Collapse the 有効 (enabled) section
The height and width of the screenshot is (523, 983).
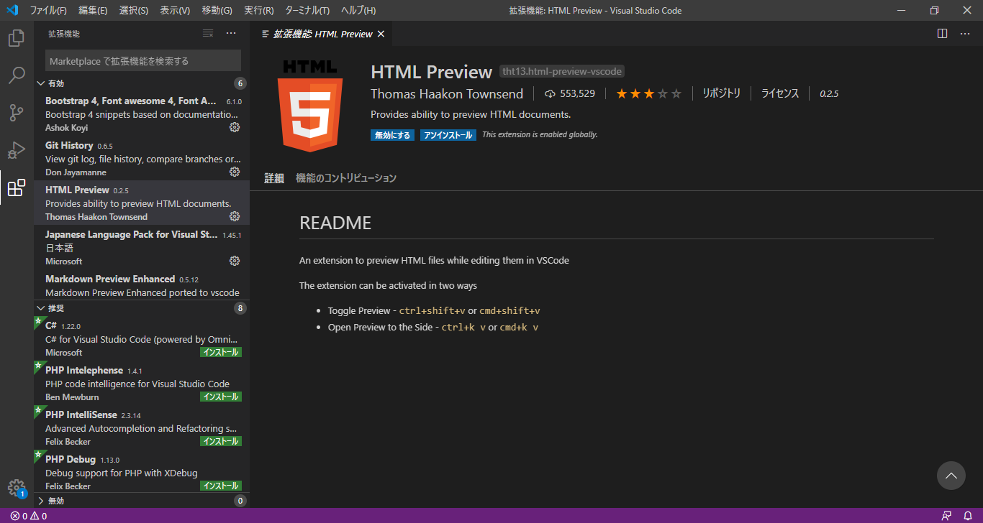coord(140,83)
